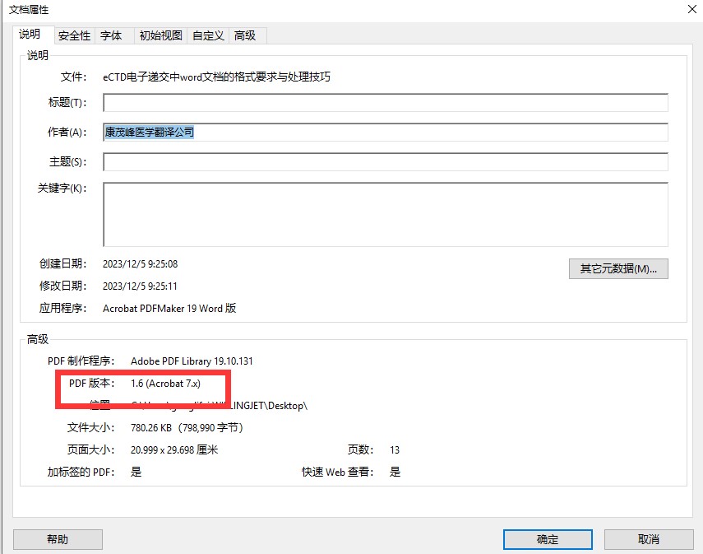This screenshot has height=554, width=703.
Task: Select the 说明 tab
Action: pyautogui.click(x=30, y=35)
